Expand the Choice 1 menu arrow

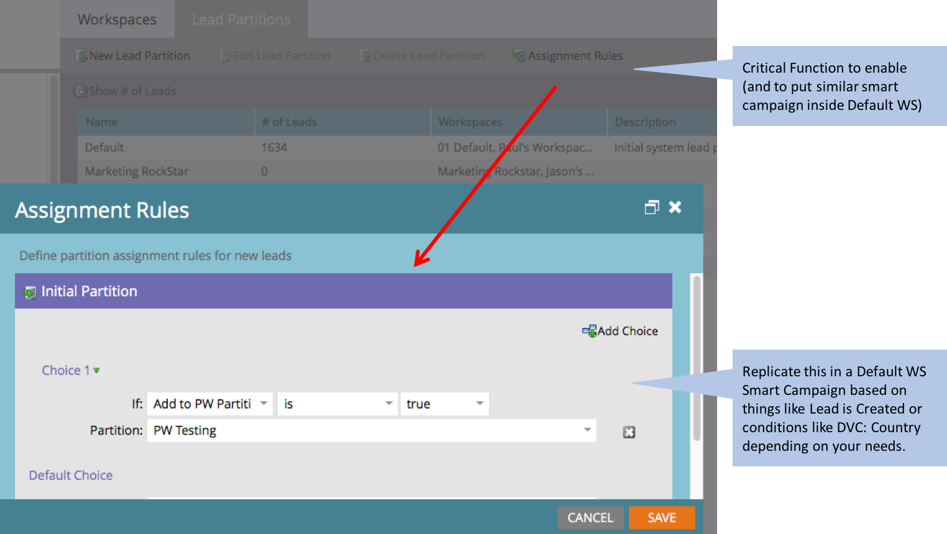[x=96, y=371]
